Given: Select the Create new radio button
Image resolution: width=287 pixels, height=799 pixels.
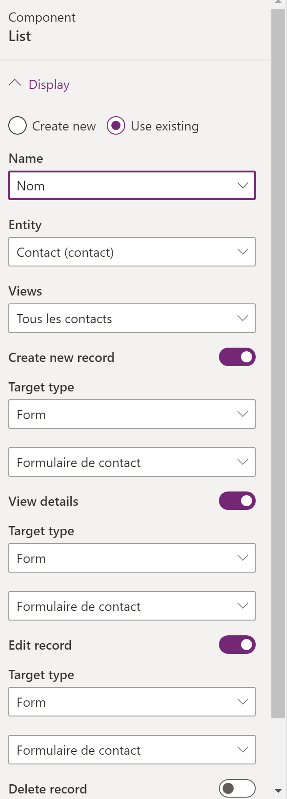Looking at the screenshot, I should click(x=17, y=126).
